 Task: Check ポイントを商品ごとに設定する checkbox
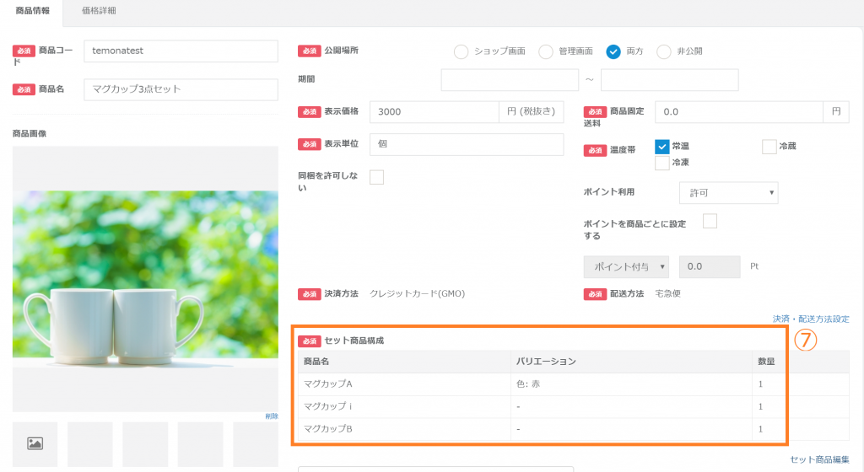click(x=710, y=221)
